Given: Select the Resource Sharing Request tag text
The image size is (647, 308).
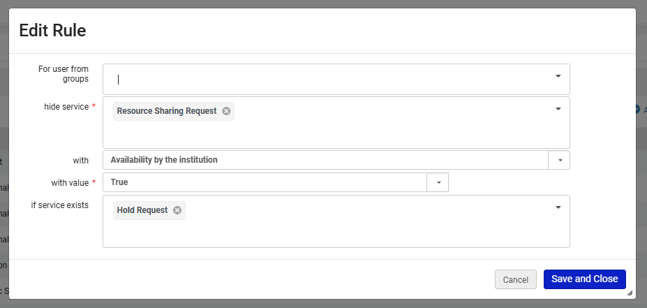Looking at the screenshot, I should [167, 111].
